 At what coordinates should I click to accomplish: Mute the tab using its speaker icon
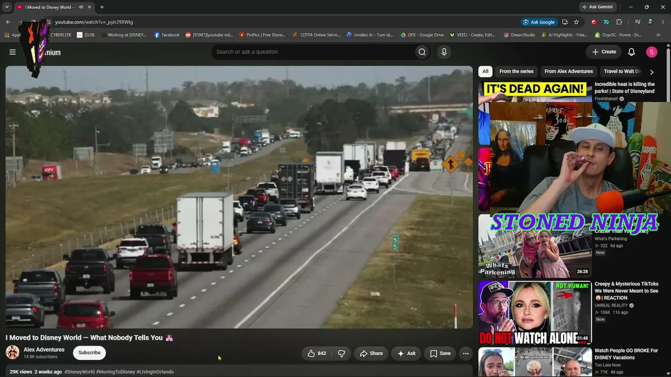pyautogui.click(x=81, y=7)
